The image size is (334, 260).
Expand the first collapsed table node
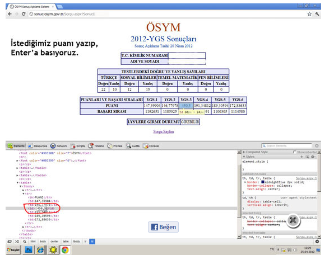pyautogui.click(x=17, y=168)
